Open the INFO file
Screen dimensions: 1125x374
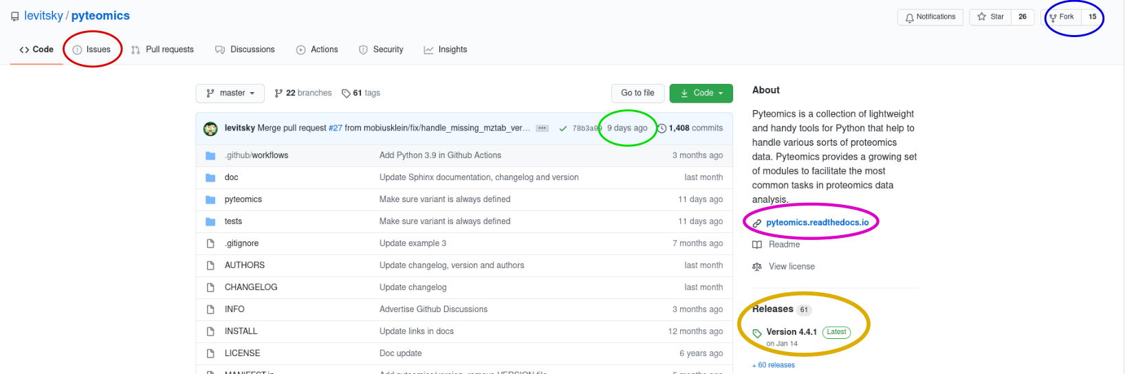click(x=234, y=309)
